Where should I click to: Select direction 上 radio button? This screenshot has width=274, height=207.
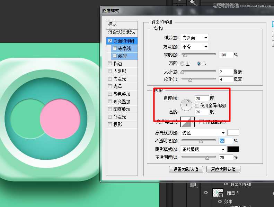(182, 64)
